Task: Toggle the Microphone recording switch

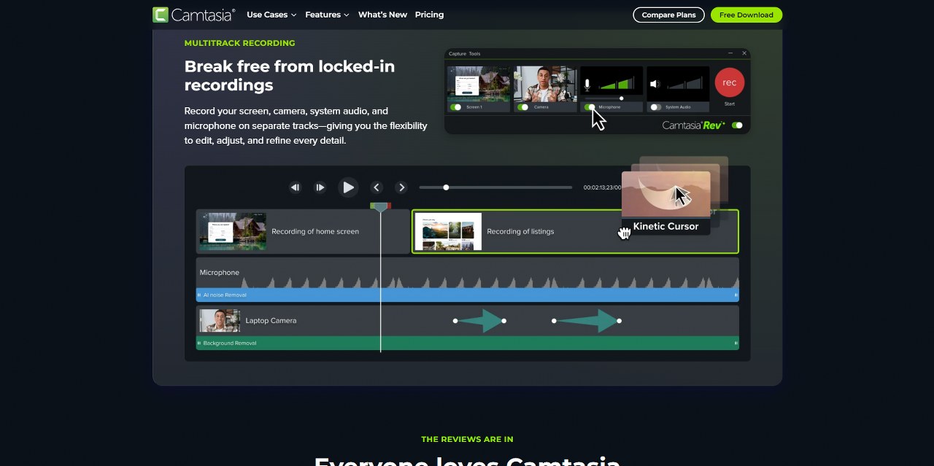Action: pos(589,107)
